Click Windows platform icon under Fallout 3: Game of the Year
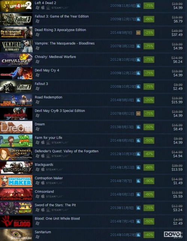 [37, 21]
